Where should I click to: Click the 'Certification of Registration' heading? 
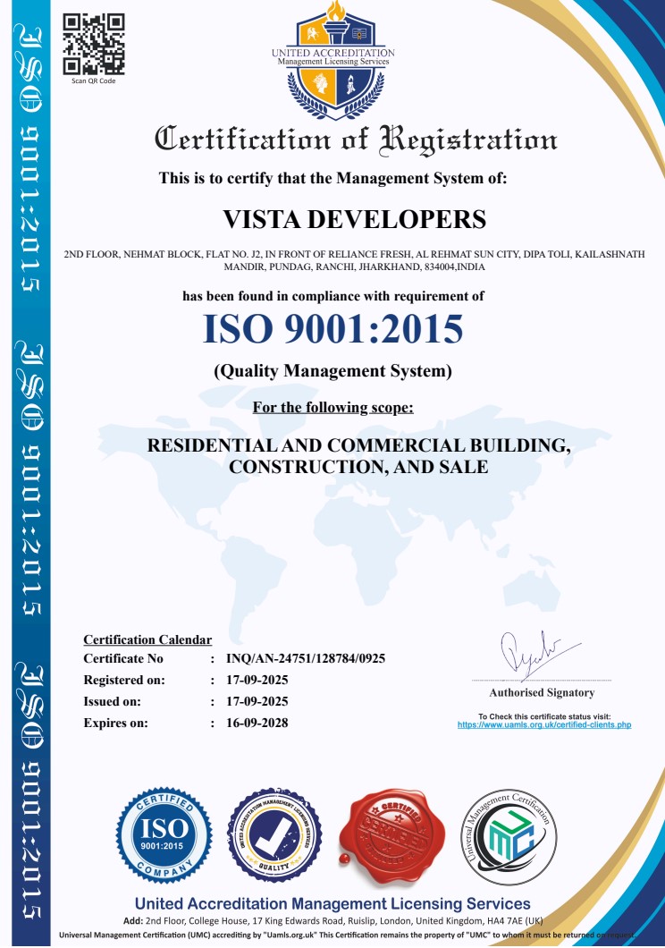pyautogui.click(x=356, y=140)
